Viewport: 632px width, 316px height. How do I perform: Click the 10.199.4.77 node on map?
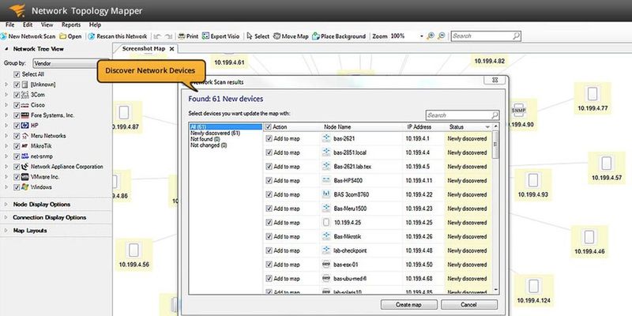pyautogui.click(x=592, y=98)
